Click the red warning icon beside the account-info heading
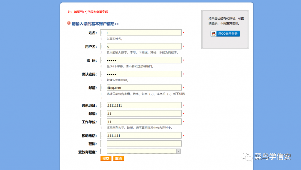 click(69, 23)
